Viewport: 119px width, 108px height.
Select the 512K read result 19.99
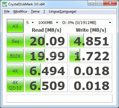point(46,55)
